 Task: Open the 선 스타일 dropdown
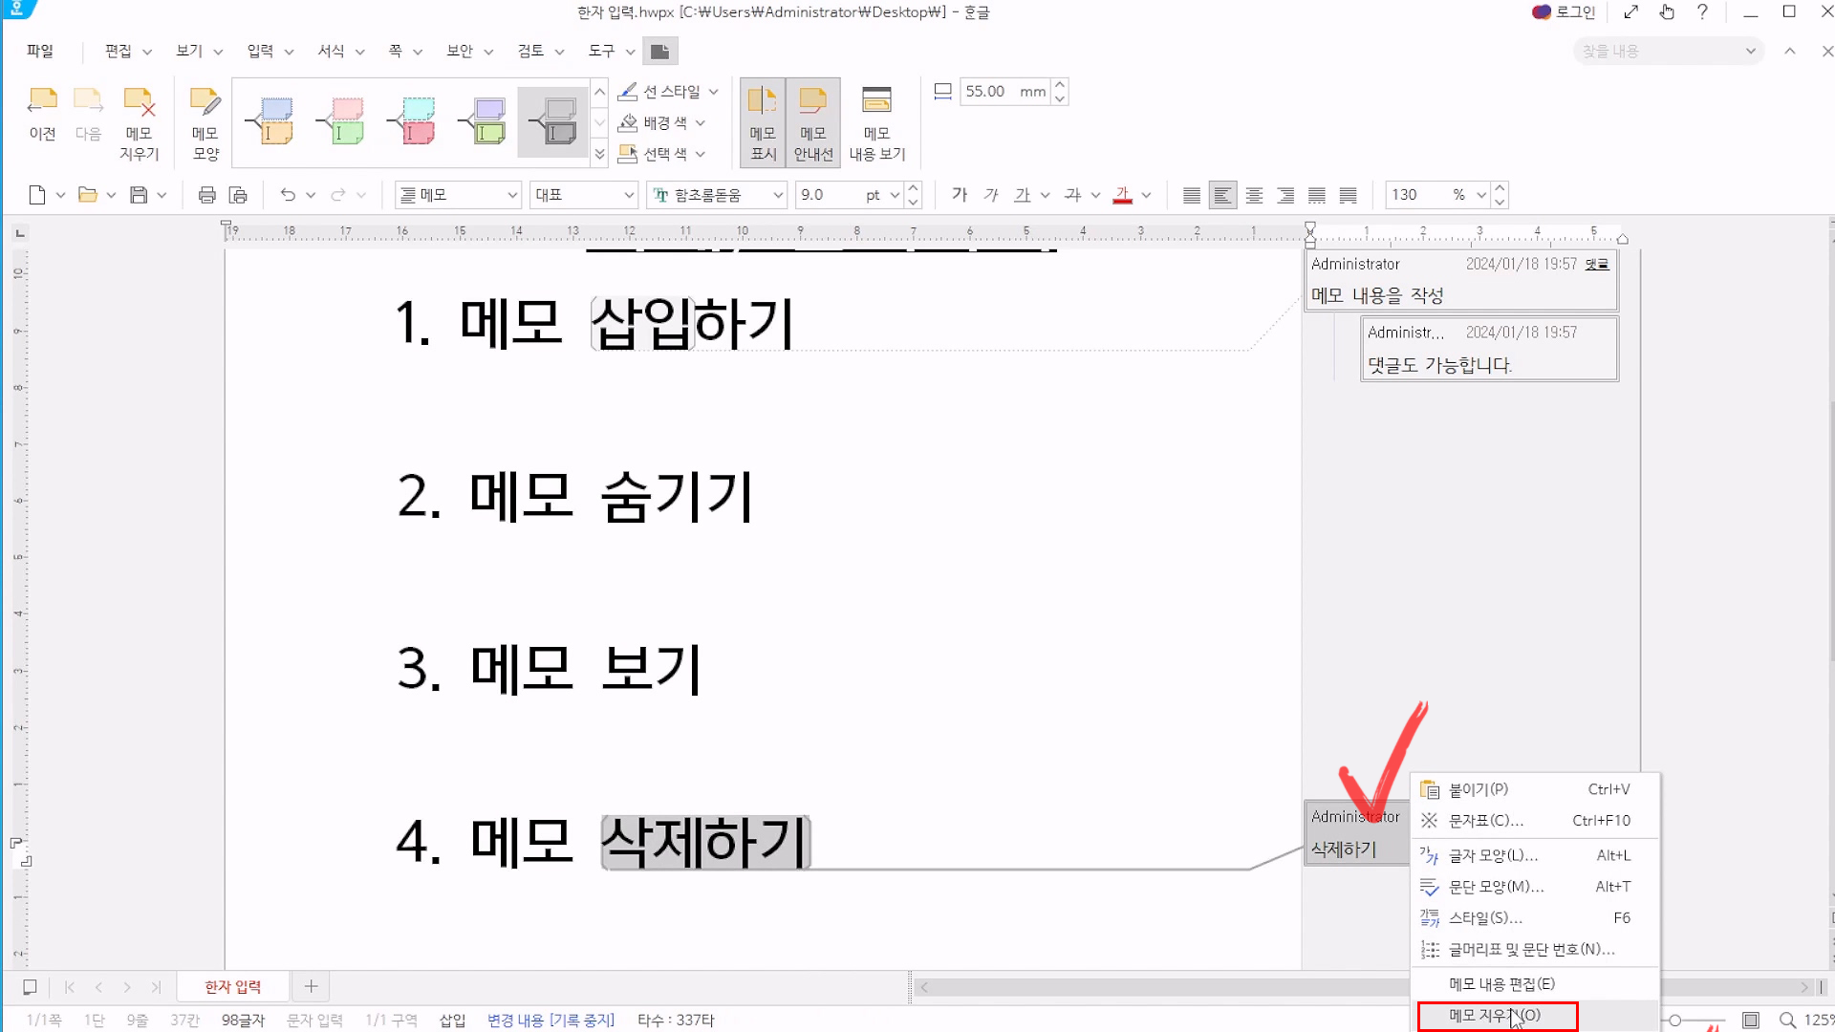(713, 92)
